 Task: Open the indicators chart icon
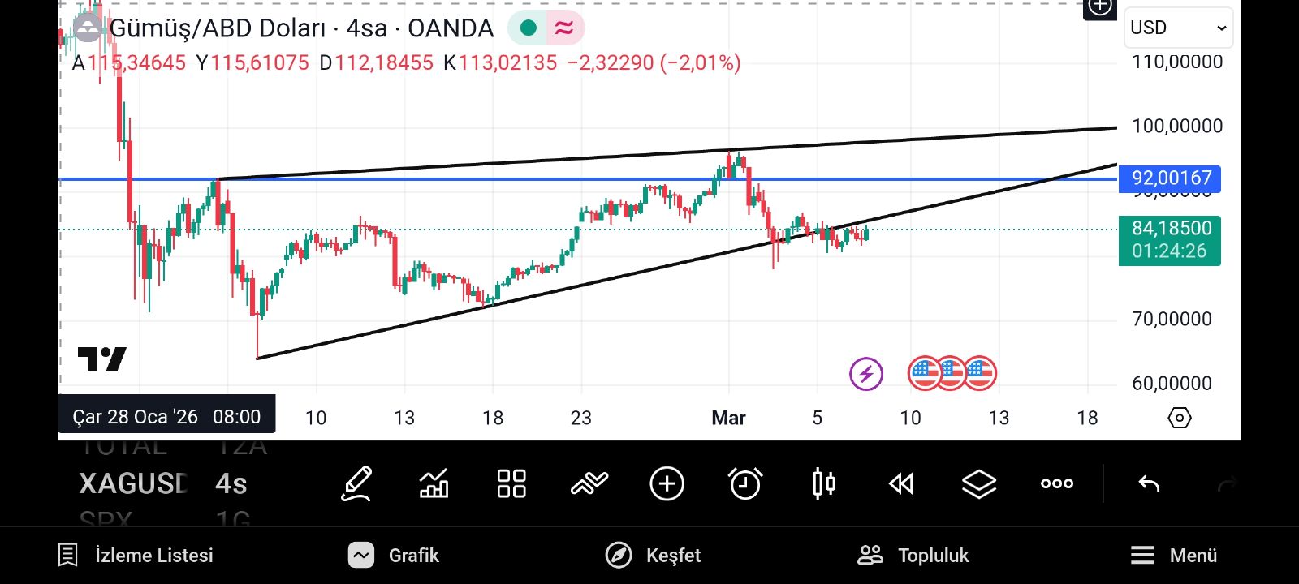(434, 484)
